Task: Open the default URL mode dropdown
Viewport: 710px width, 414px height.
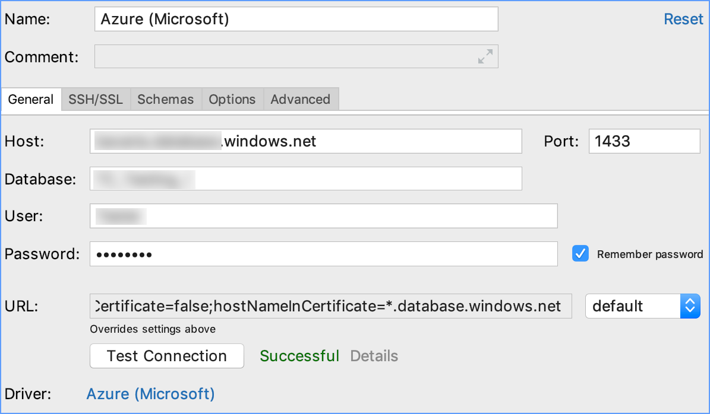Action: pos(642,306)
